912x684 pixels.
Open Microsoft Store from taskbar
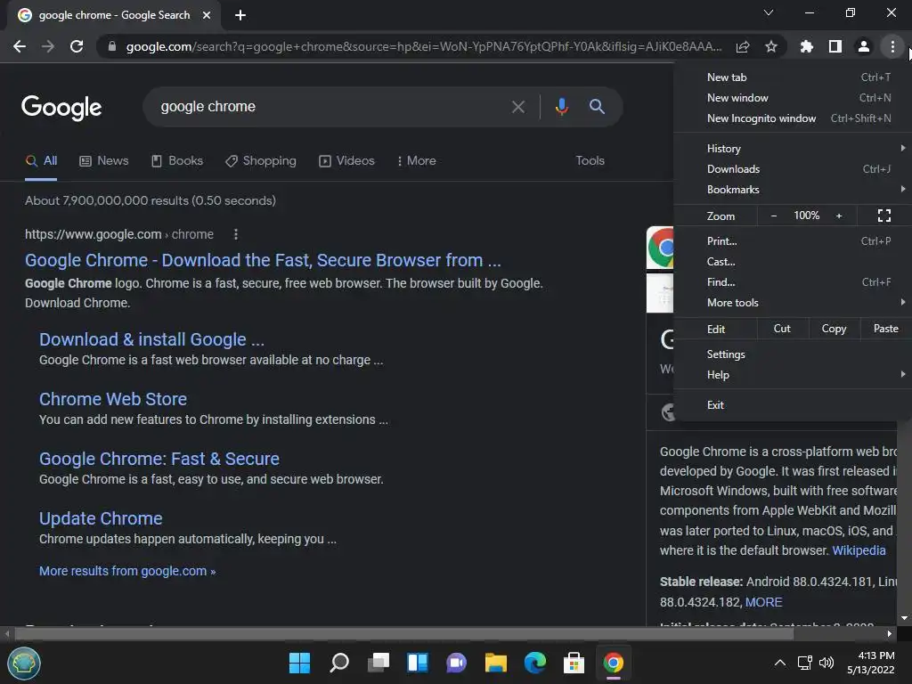[574, 663]
